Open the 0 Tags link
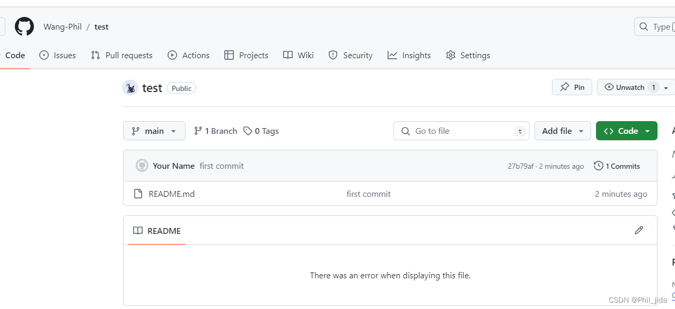 (x=261, y=131)
